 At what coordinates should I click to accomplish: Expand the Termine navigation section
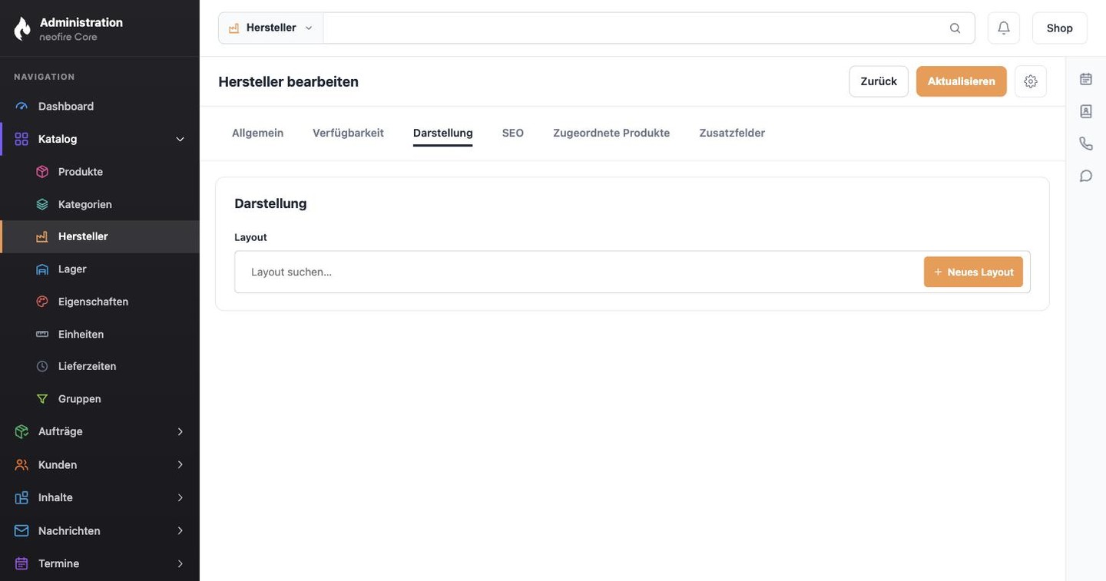click(180, 564)
